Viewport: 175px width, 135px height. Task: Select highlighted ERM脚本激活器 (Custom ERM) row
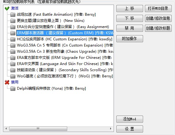(65, 33)
